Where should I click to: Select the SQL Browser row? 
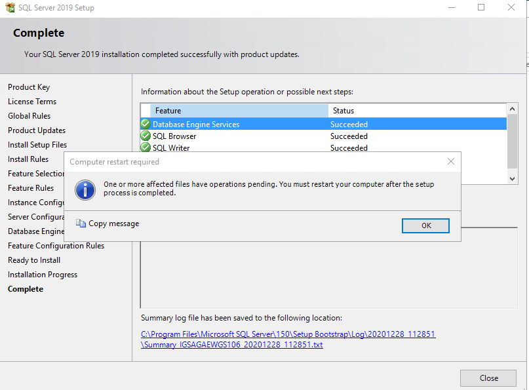(x=324, y=136)
